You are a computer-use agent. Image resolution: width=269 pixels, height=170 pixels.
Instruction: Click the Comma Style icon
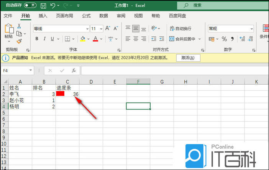coord(232,39)
